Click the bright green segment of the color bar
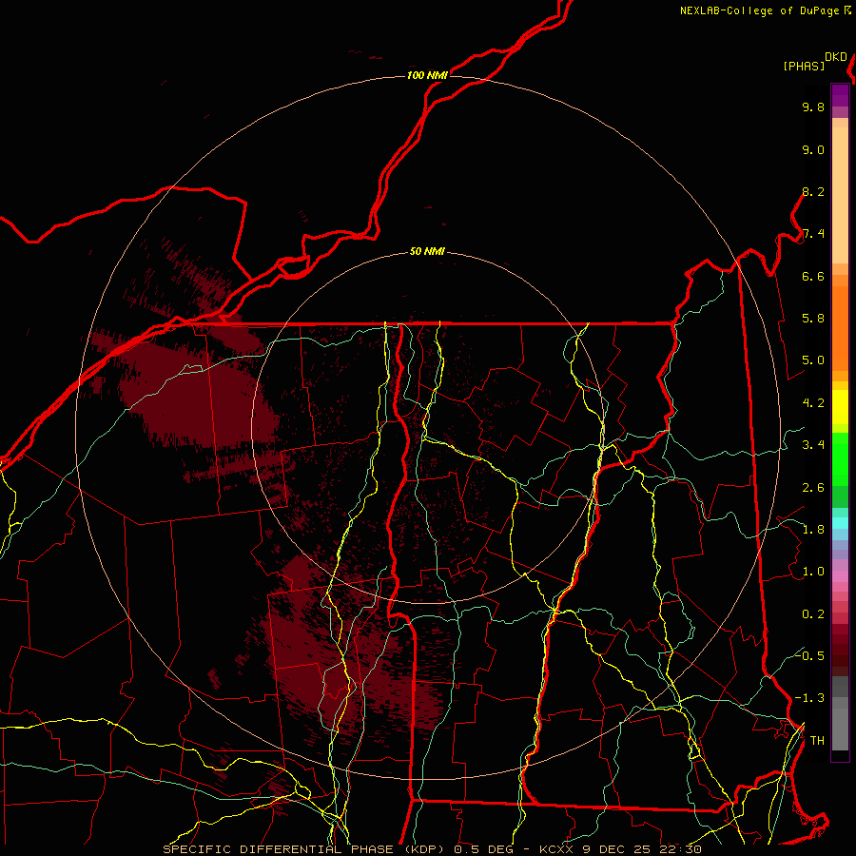The height and width of the screenshot is (856, 856). (x=840, y=458)
